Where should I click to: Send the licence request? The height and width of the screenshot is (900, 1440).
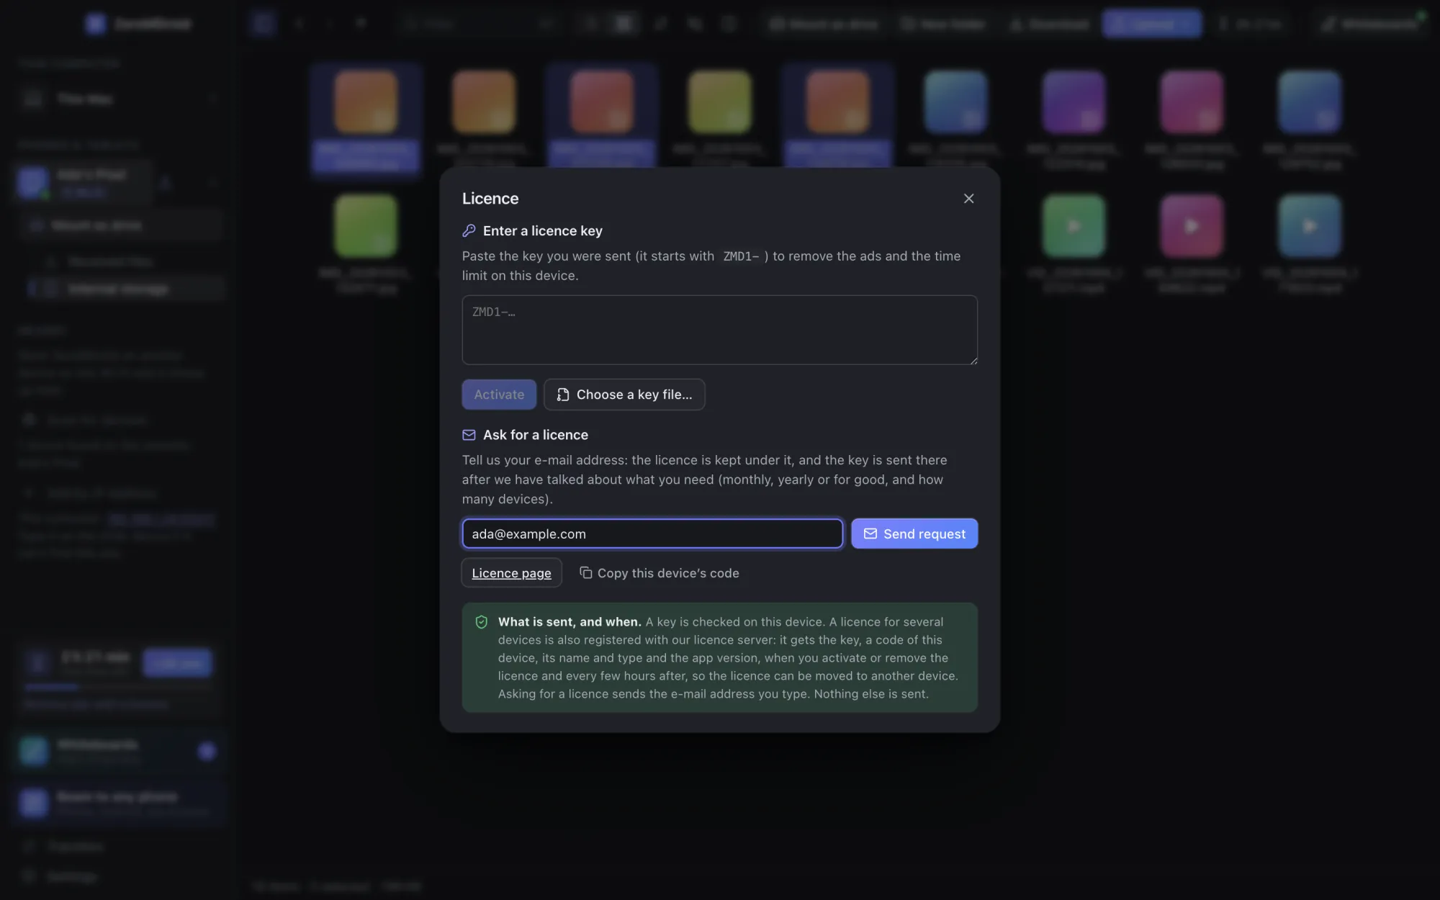pos(914,534)
